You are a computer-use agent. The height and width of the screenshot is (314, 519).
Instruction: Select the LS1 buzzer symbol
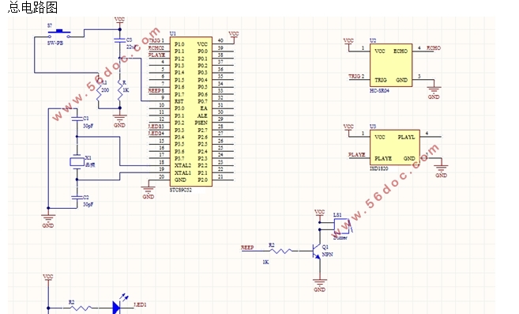coord(341,226)
